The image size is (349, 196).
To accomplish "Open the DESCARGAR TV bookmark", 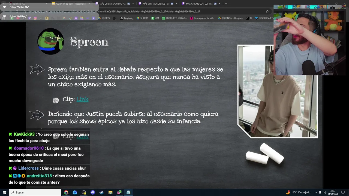I will click(264, 18).
